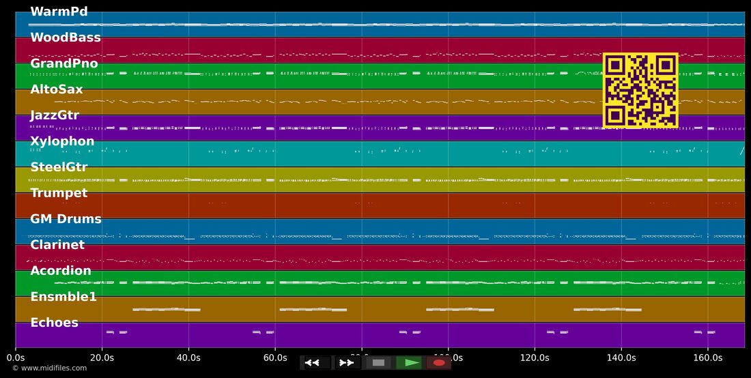The image size is (751, 378).
Task: Select the JazzGtr track label
Action: click(55, 115)
